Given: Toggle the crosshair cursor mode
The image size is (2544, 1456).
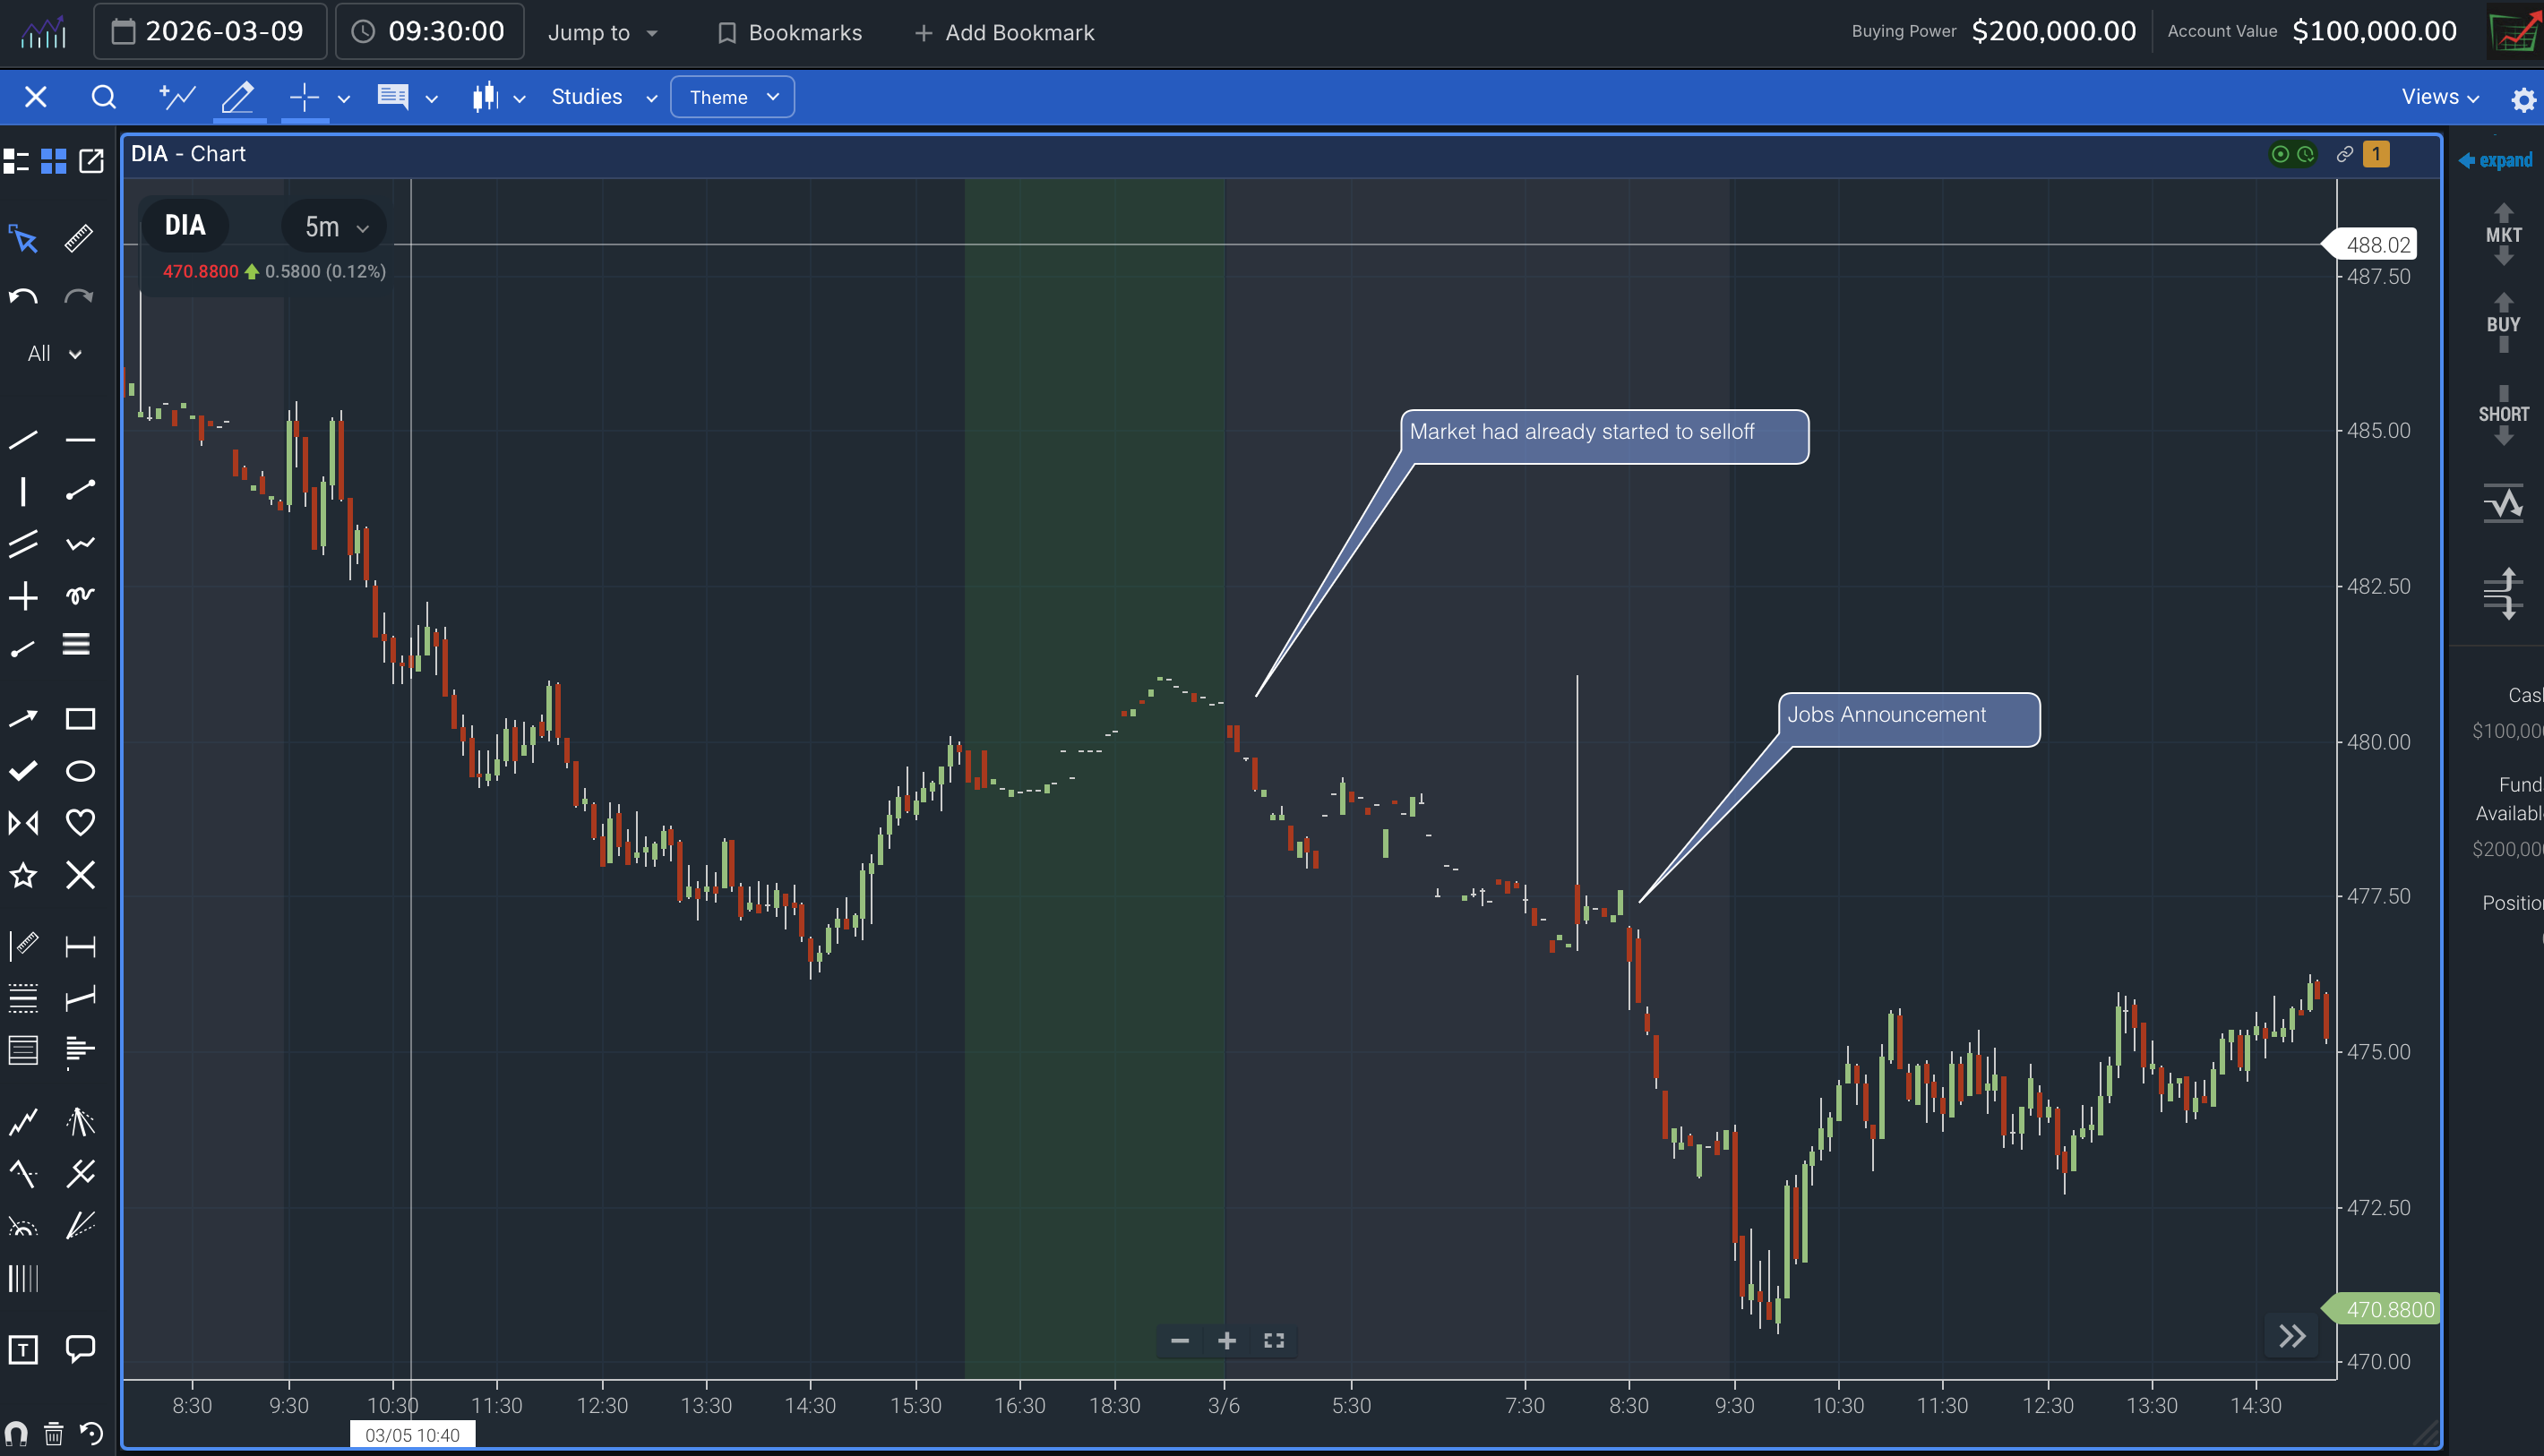Looking at the screenshot, I should [x=303, y=96].
